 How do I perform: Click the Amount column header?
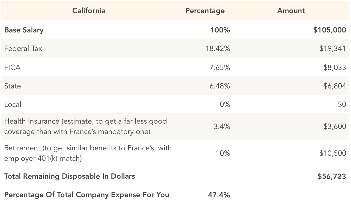point(291,11)
